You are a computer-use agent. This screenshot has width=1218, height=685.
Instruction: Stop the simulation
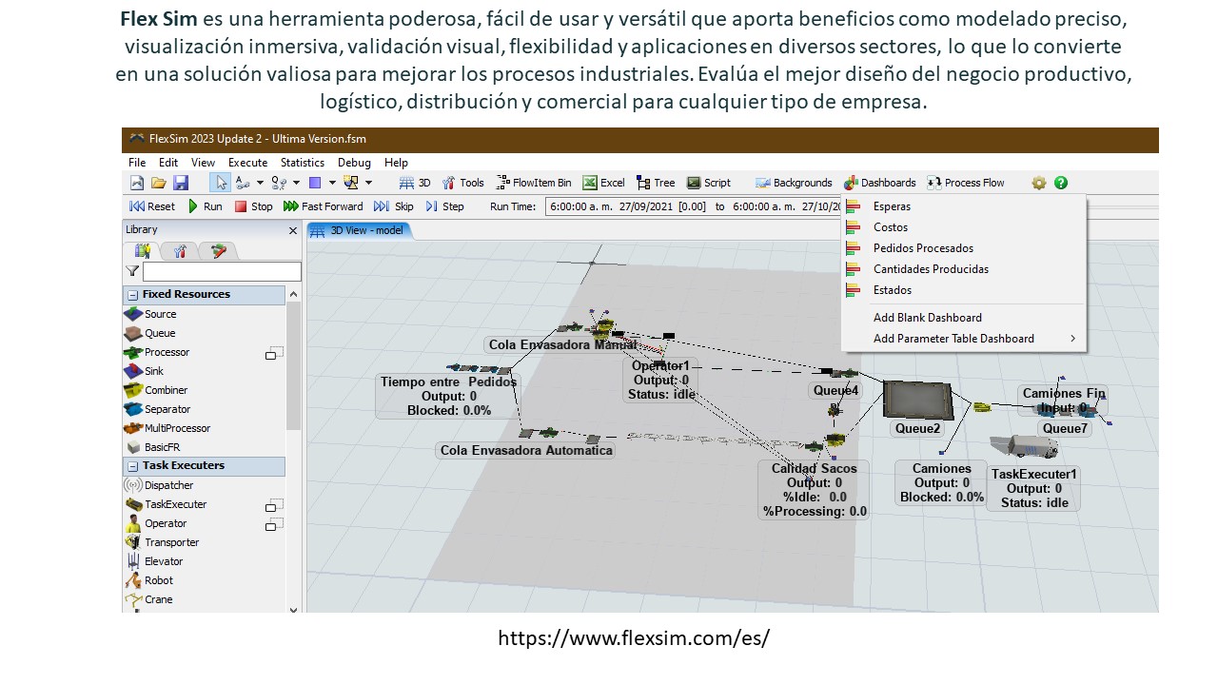[x=254, y=206]
